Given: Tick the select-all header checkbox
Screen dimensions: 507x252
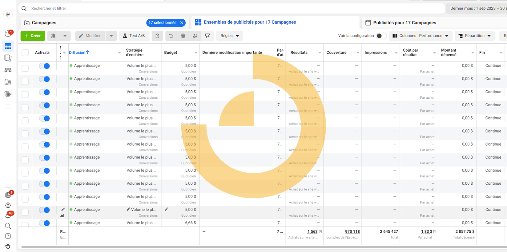Looking at the screenshot, I should click(25, 53).
